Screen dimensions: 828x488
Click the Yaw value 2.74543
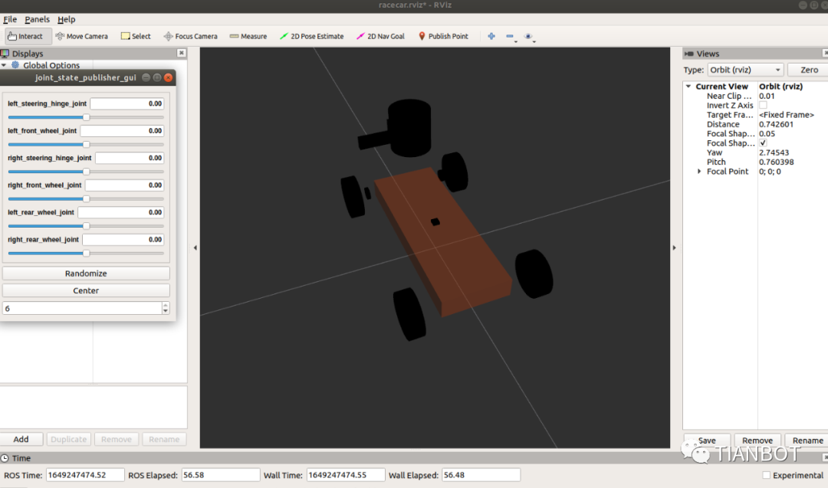(774, 152)
